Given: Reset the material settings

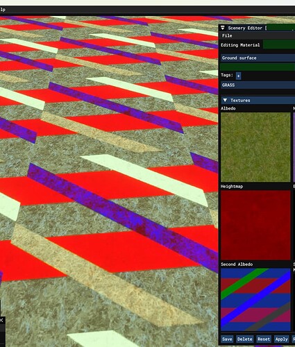Looking at the screenshot, I should click(x=264, y=339).
